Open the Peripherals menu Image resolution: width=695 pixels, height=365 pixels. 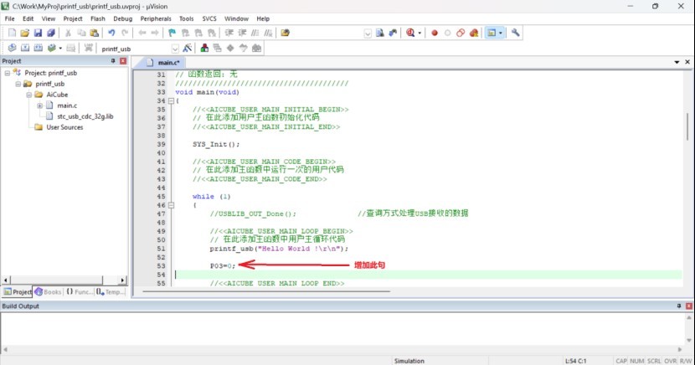pos(156,18)
